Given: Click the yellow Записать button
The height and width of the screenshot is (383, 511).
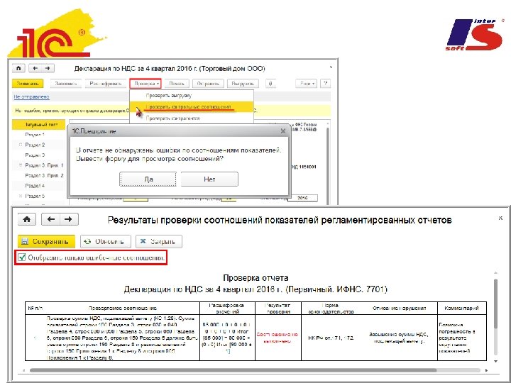Looking at the screenshot, I should (x=28, y=84).
